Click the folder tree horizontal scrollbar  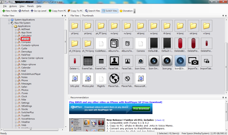(31, 130)
